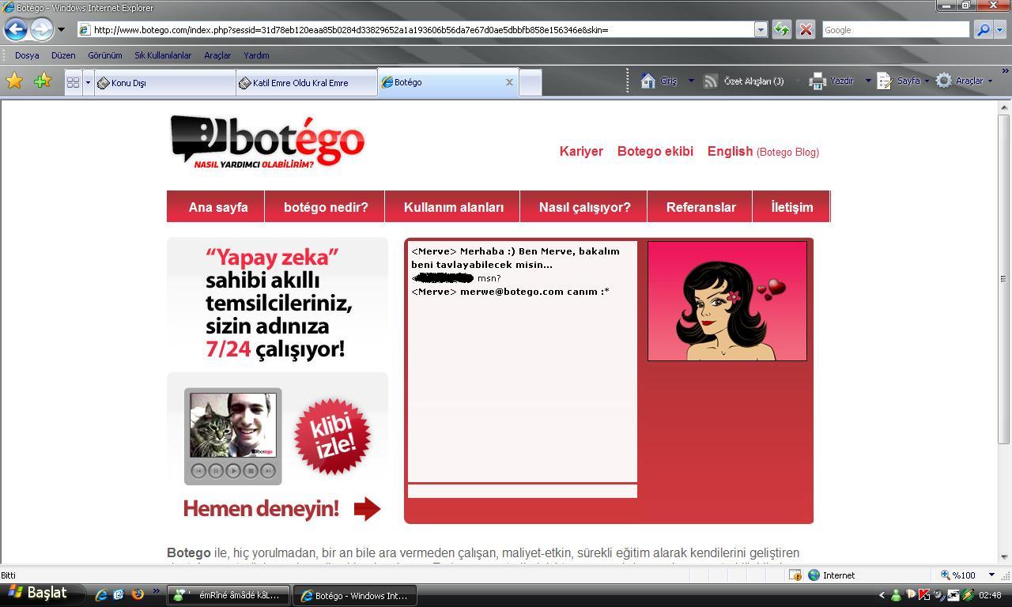Viewport: 1012px width, 607px height.
Task: Open the Sık Kullanılanlar menu
Action: tap(163, 55)
